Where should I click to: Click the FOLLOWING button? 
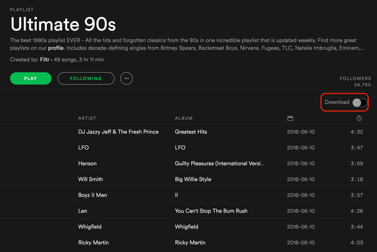[x=86, y=78]
